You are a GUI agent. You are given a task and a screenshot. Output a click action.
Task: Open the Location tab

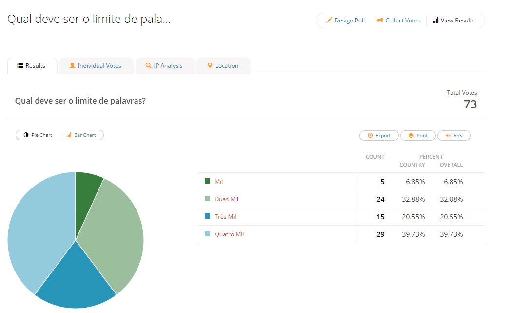(223, 66)
